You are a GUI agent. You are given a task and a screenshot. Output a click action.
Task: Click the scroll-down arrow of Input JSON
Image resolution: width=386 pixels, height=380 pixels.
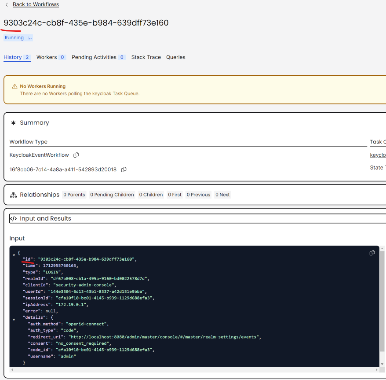pos(382,364)
